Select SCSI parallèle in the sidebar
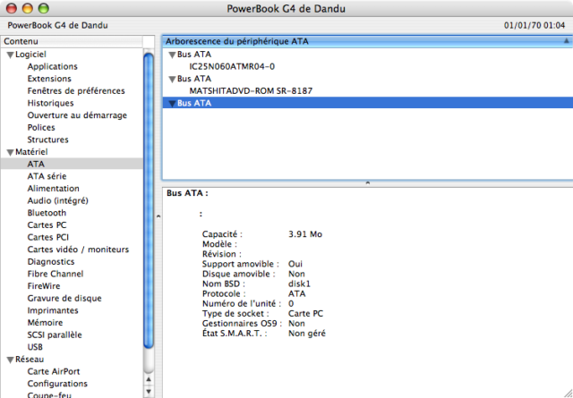The image size is (573, 398). click(x=55, y=334)
